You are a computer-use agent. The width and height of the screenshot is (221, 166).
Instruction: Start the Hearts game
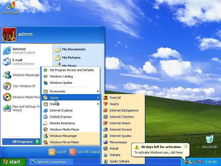pos(123,104)
